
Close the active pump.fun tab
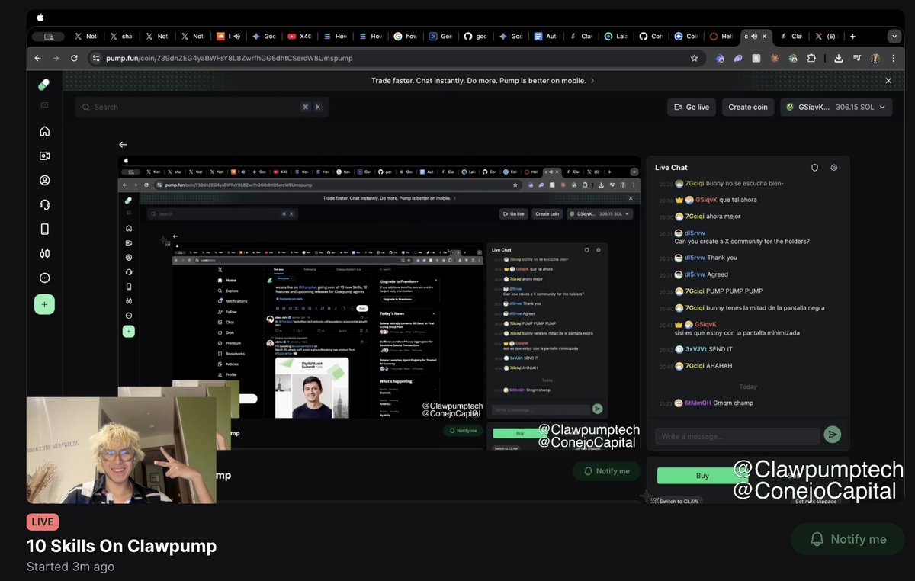click(x=765, y=36)
